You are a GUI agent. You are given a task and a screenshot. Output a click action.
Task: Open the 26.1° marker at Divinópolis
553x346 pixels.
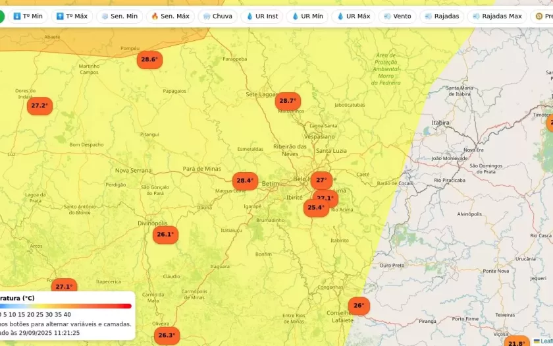[165, 235]
